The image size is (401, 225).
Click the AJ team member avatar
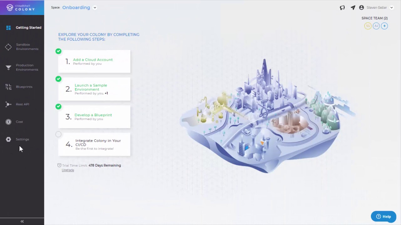(376, 26)
